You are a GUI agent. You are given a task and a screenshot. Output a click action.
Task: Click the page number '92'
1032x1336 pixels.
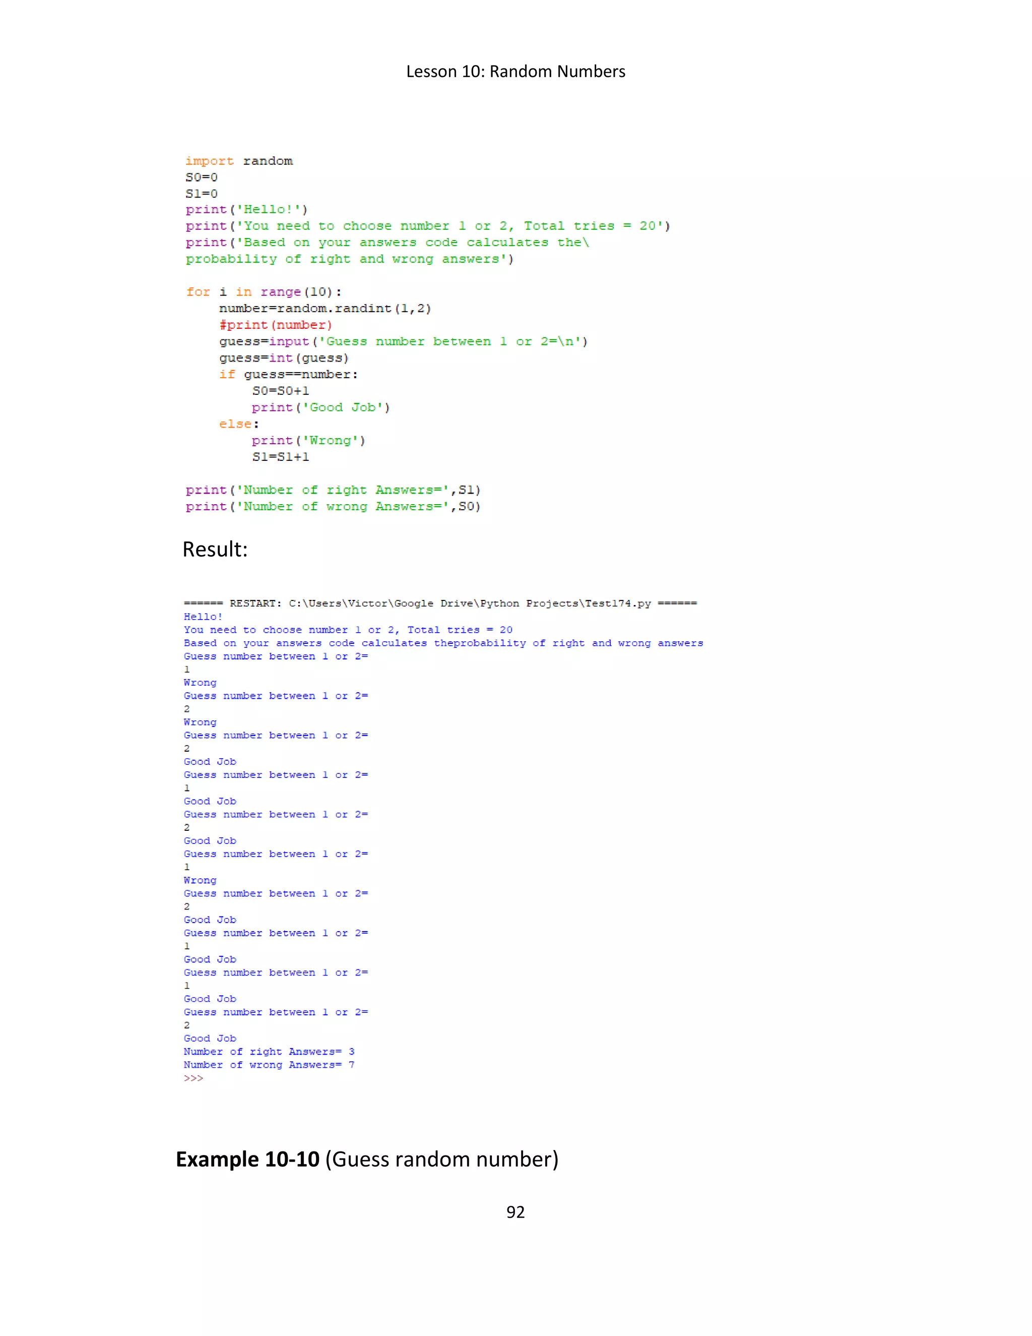(x=515, y=1212)
